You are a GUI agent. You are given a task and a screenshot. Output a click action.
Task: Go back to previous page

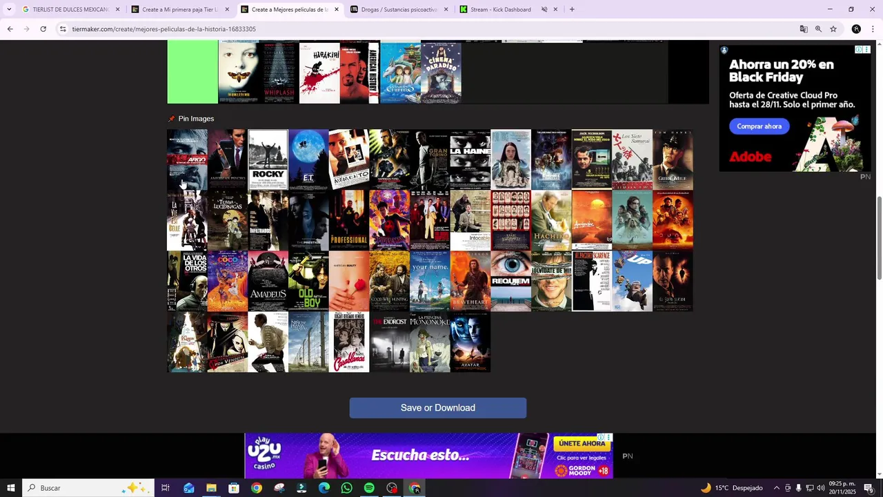point(10,29)
